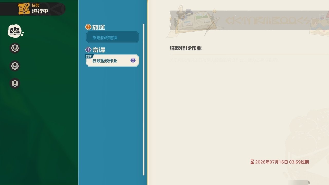Select the second quest category filter icon
The image size is (329, 185).
pyautogui.click(x=15, y=48)
